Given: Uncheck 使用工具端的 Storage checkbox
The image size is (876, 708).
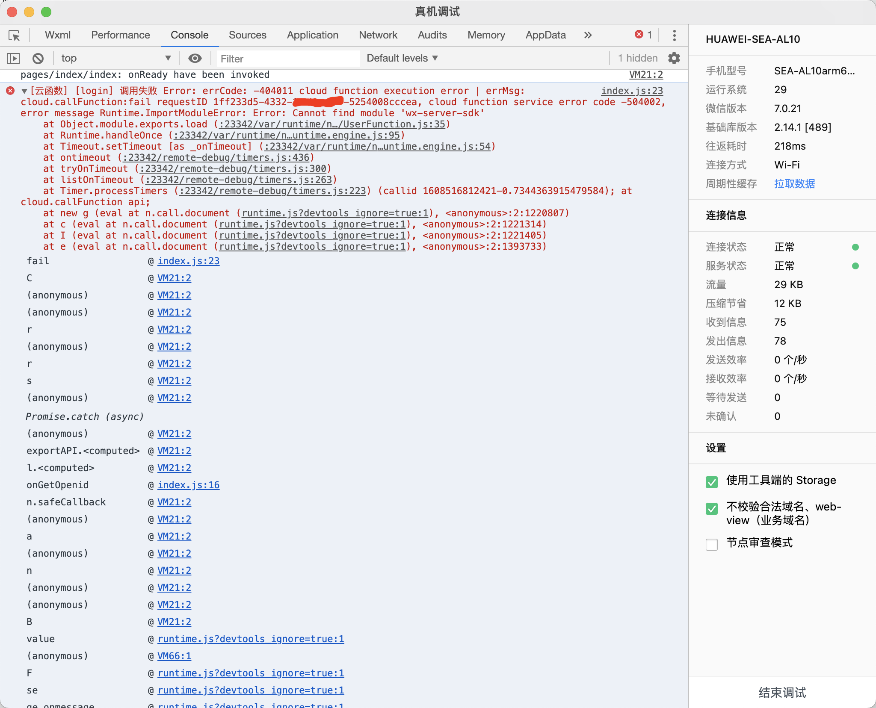Looking at the screenshot, I should pyautogui.click(x=712, y=482).
